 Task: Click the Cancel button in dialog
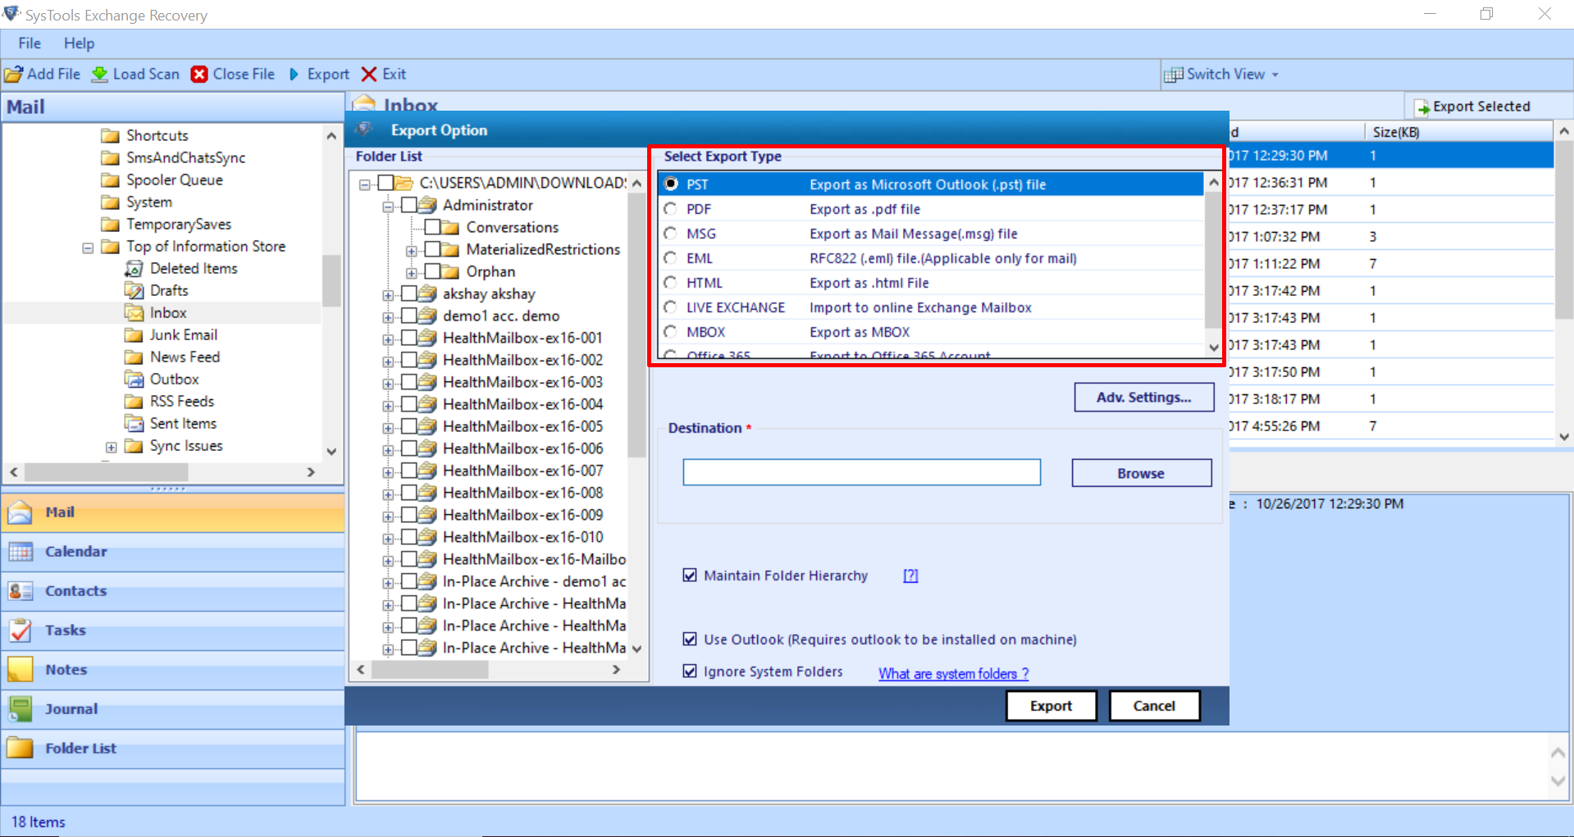(x=1154, y=706)
